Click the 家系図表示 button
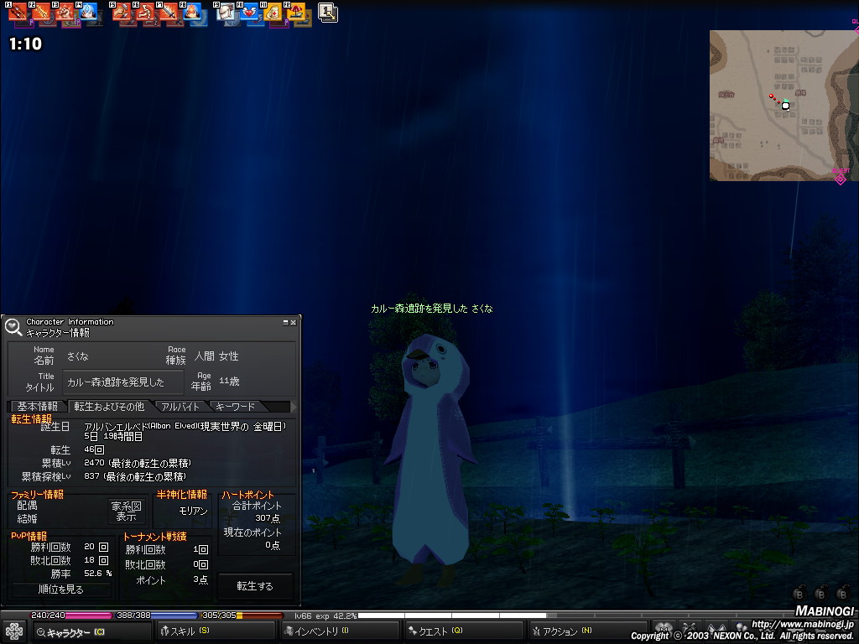Viewport: 859px width, 644px height. [127, 511]
